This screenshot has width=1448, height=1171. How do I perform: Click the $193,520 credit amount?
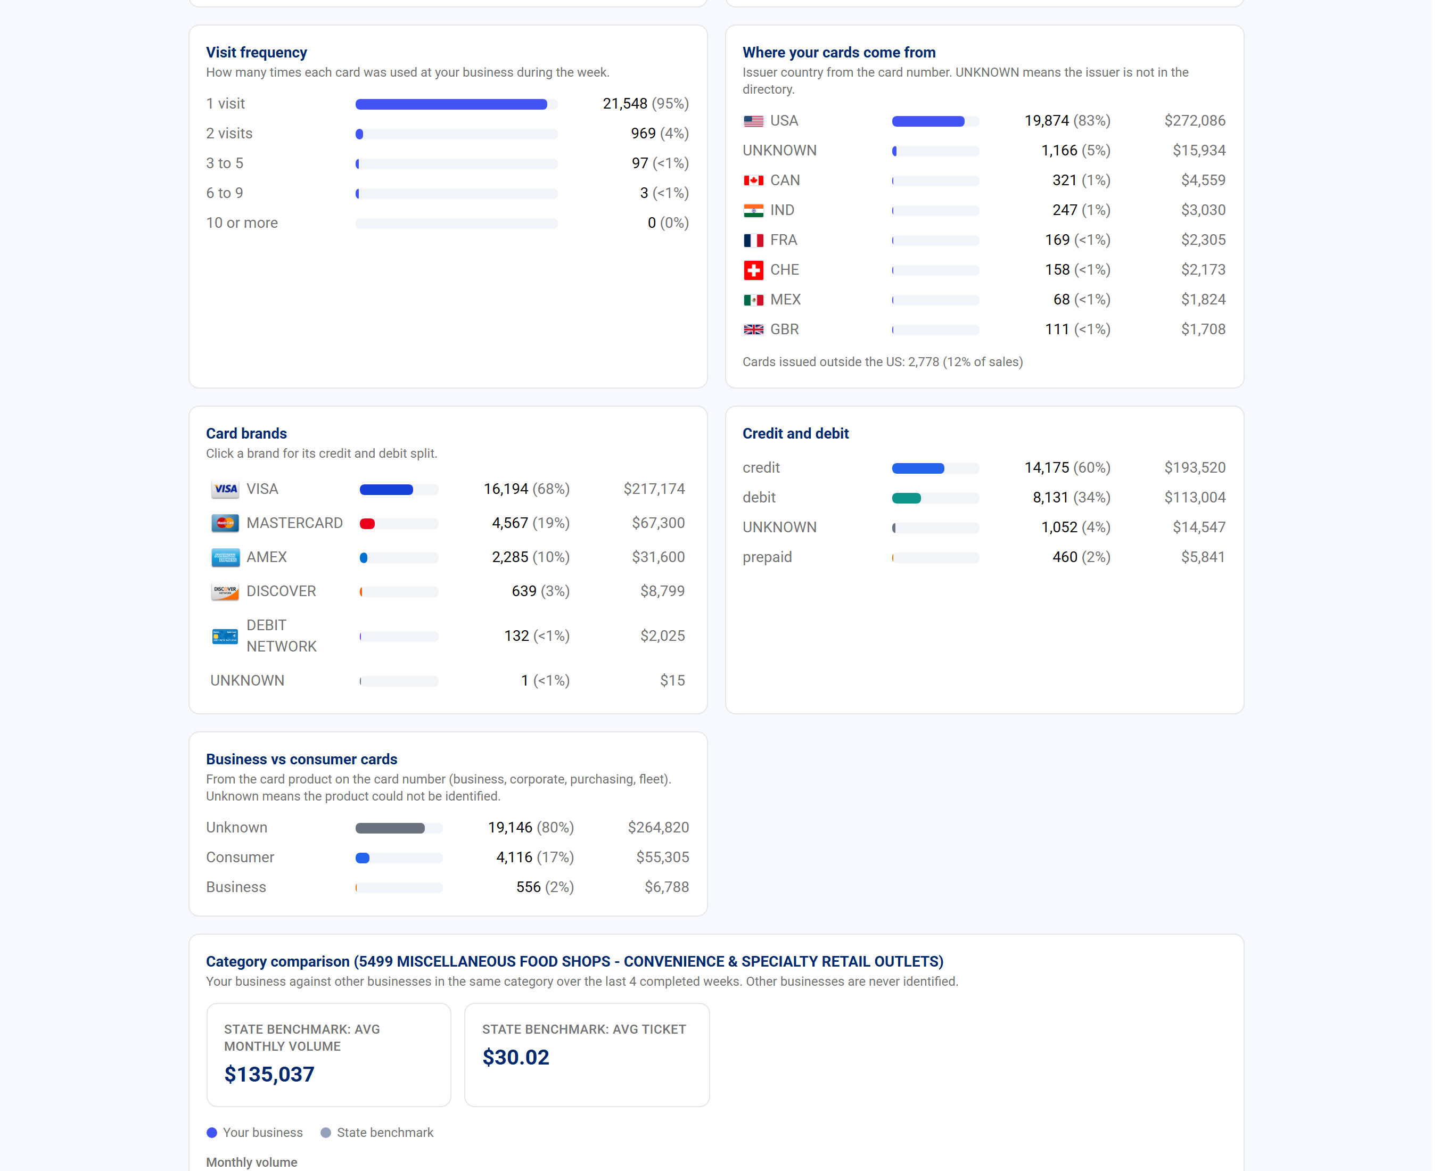click(x=1194, y=467)
